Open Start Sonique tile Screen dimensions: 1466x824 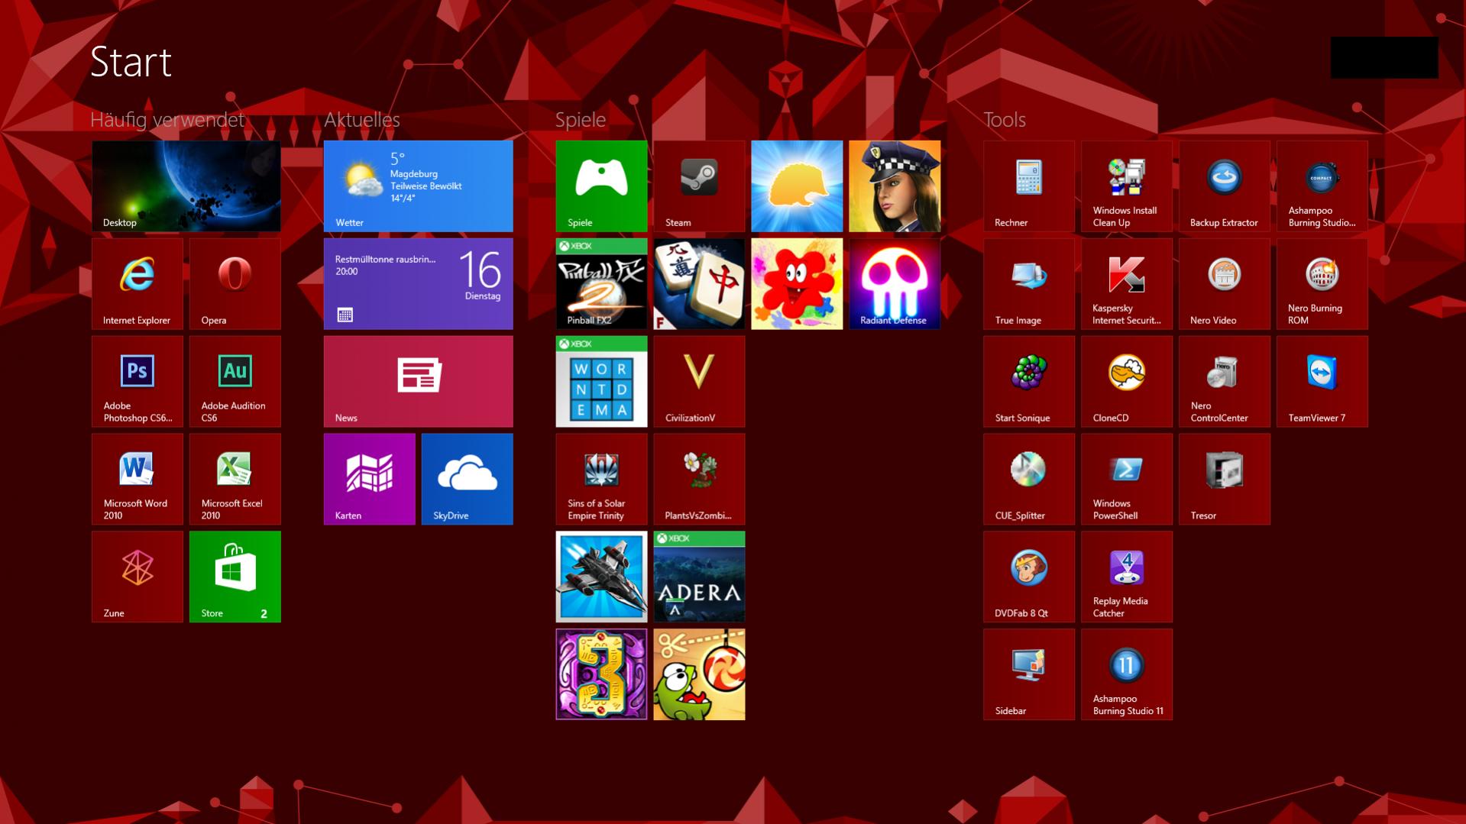pos(1029,381)
